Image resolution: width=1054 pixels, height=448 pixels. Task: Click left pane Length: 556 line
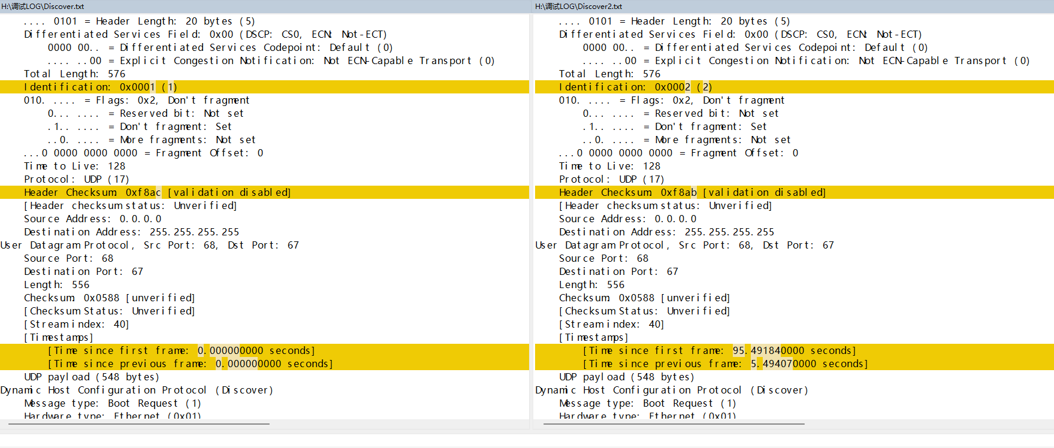click(x=57, y=284)
